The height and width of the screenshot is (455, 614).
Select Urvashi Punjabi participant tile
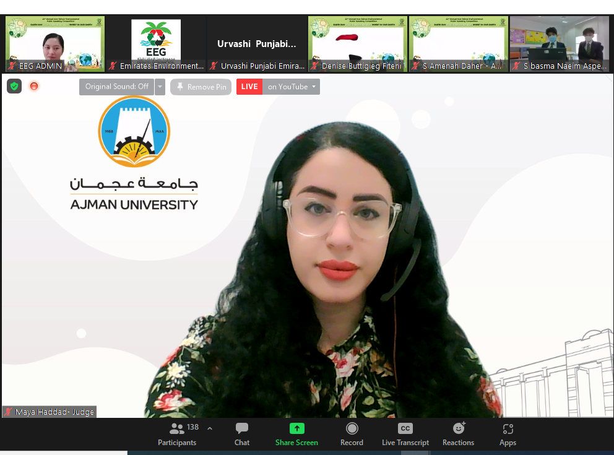point(257,43)
